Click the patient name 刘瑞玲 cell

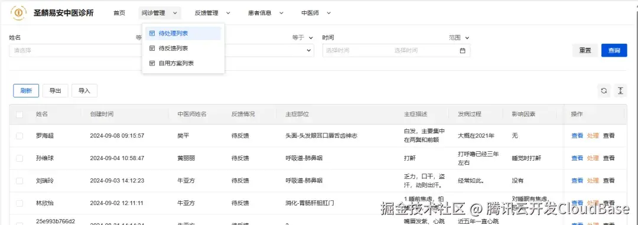45,181
